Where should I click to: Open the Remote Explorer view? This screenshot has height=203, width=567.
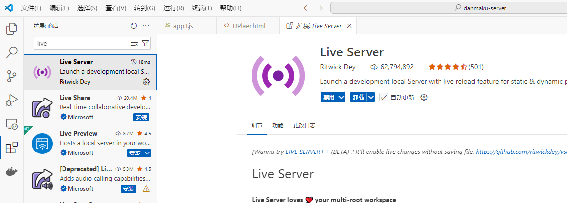click(12, 124)
